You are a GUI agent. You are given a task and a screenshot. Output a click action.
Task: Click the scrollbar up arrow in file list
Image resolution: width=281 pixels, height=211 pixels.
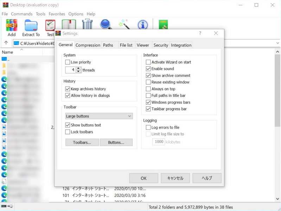click(277, 52)
